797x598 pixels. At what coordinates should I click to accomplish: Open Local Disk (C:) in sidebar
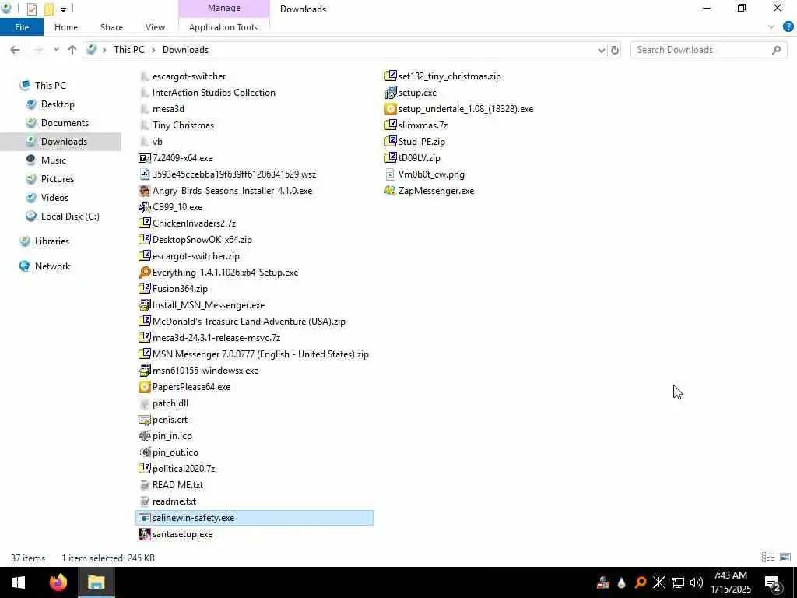click(69, 216)
